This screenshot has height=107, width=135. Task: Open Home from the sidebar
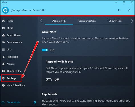pos(10,21)
